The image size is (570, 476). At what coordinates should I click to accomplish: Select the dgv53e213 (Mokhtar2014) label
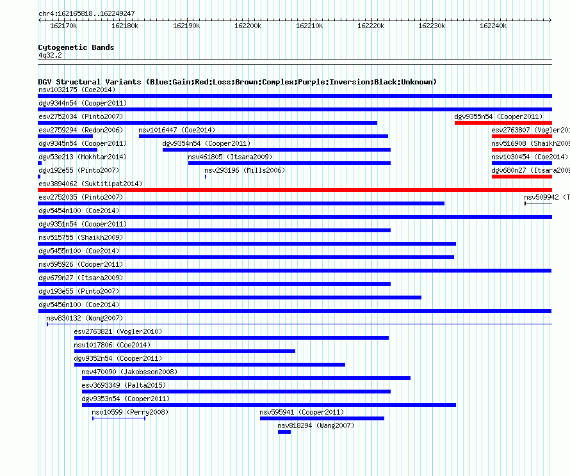click(83, 157)
